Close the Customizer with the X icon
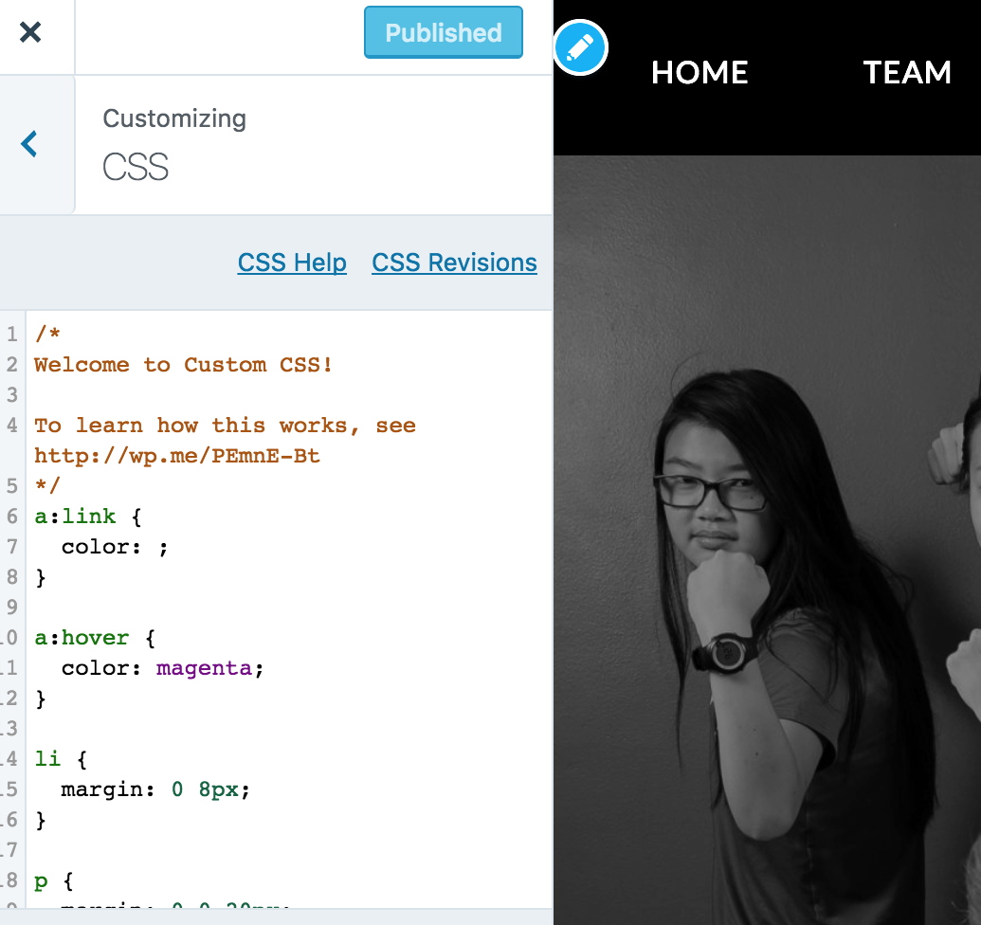 click(x=30, y=32)
